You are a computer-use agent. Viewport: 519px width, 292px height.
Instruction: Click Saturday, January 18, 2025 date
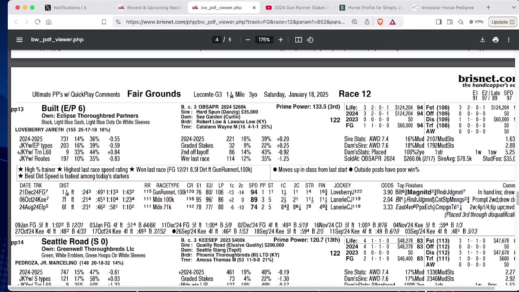click(296, 94)
